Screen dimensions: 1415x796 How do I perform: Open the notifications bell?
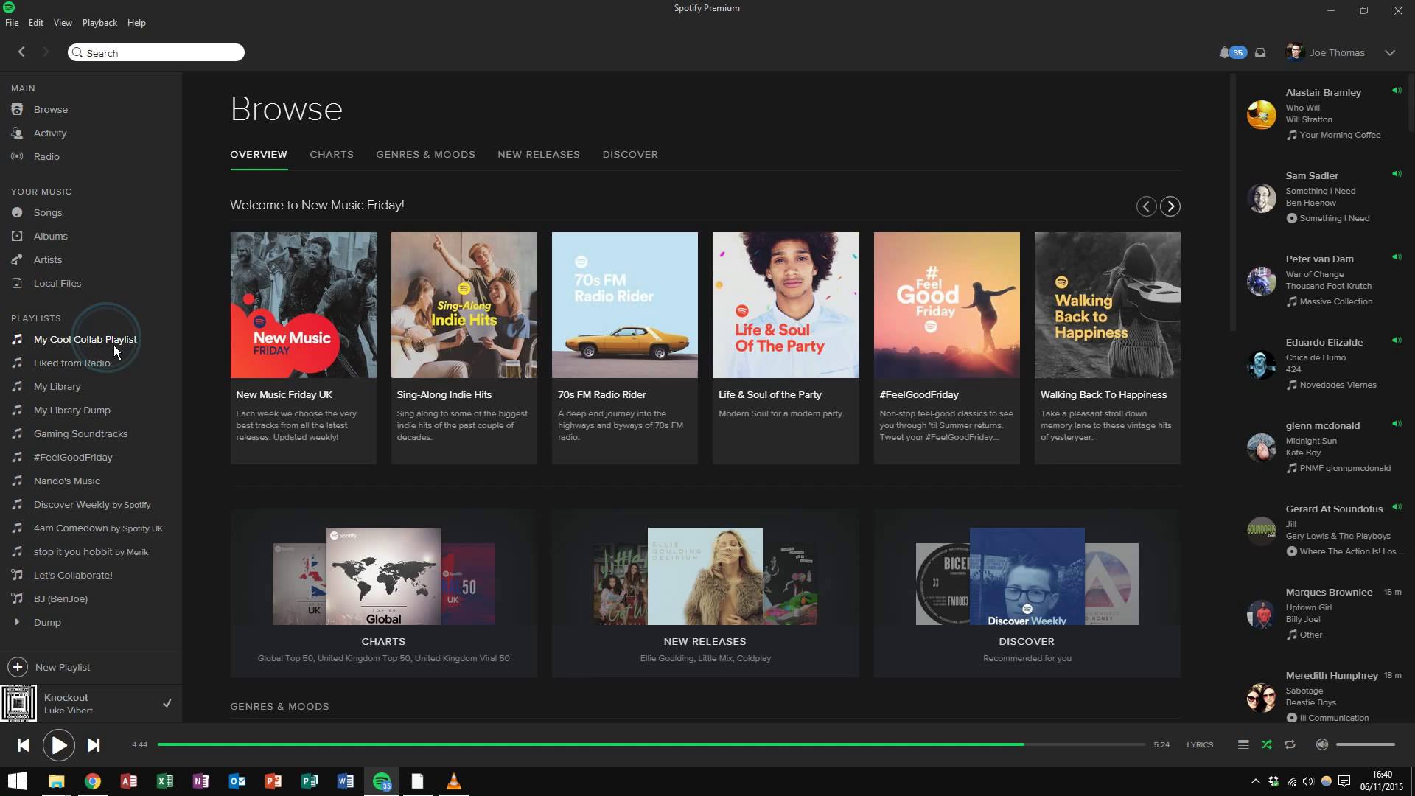coord(1224,52)
